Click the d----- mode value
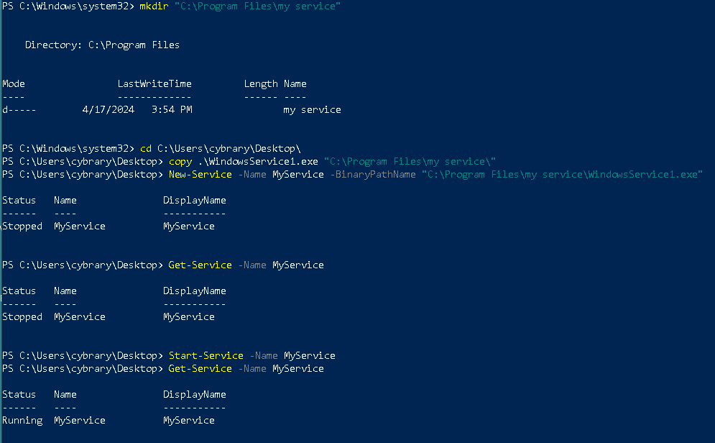The width and height of the screenshot is (715, 443). (x=17, y=110)
